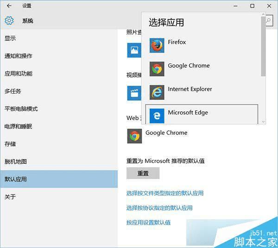This screenshot has height=248, width=278.
Task: Go back with the arrow icon
Action: [9, 6]
